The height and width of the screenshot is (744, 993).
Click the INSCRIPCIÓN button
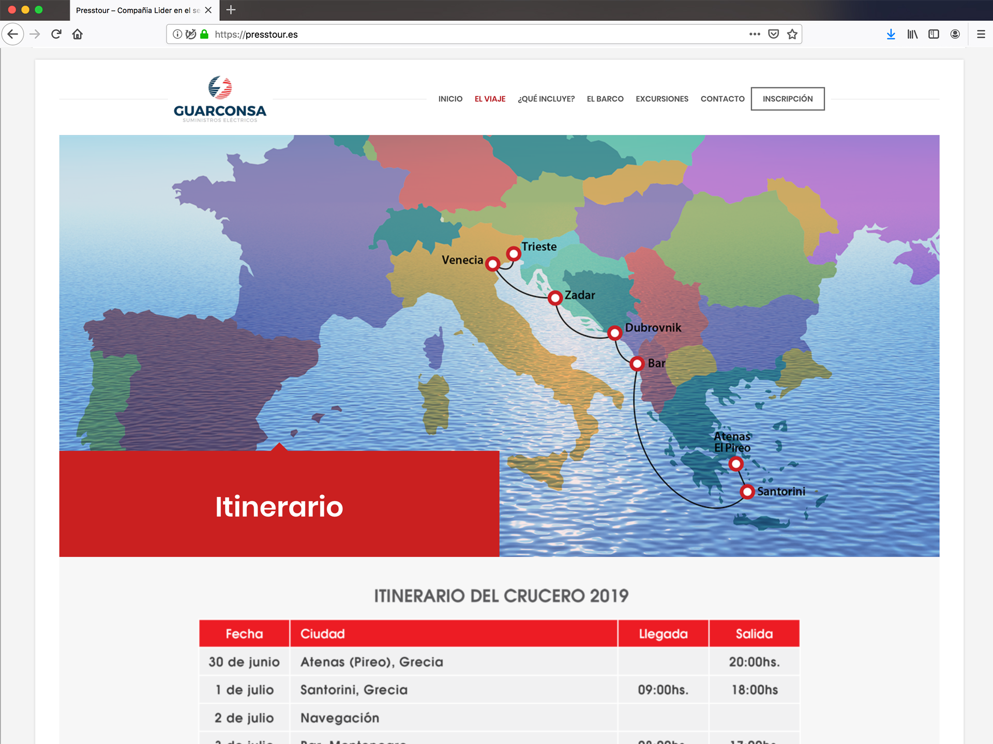point(787,99)
